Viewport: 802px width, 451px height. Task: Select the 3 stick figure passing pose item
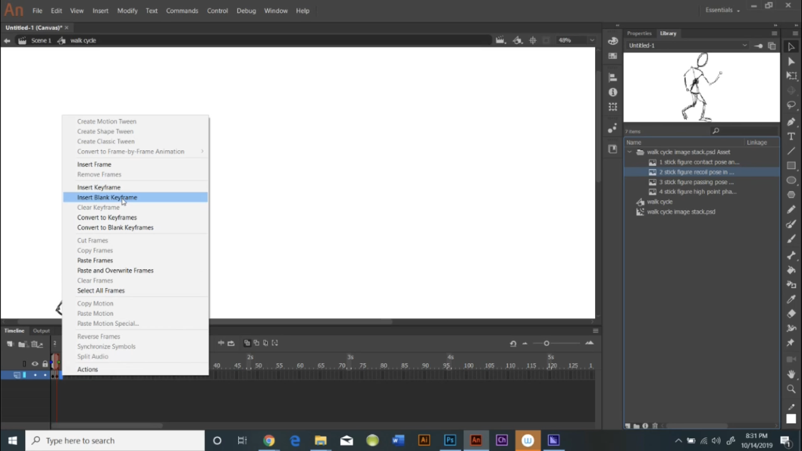[697, 182]
